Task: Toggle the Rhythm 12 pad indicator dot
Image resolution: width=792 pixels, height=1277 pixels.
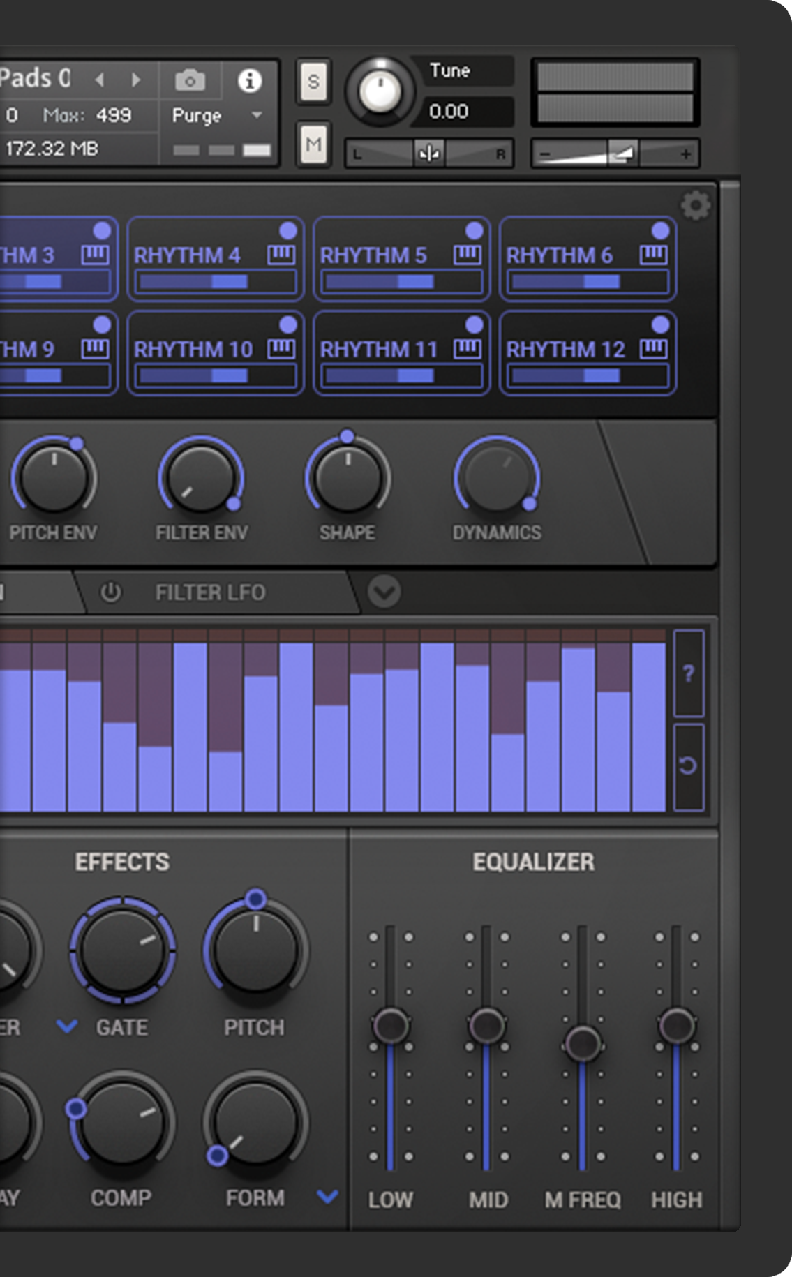Action: tap(661, 324)
